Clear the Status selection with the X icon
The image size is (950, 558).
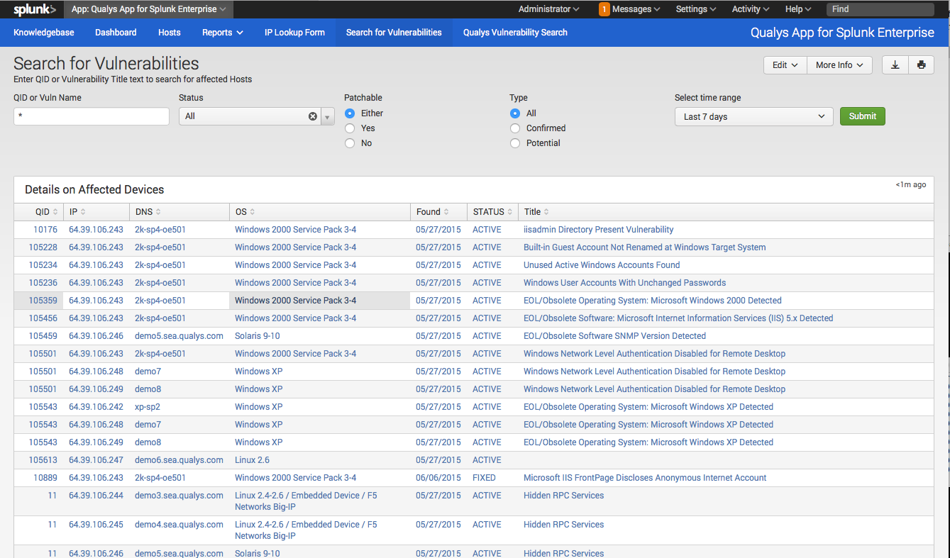(313, 116)
